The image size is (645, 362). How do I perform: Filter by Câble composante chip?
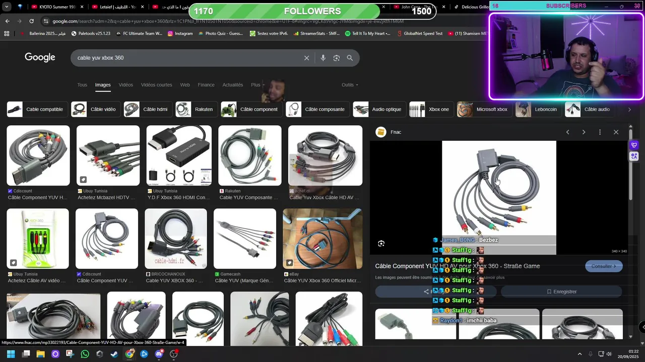click(x=316, y=109)
